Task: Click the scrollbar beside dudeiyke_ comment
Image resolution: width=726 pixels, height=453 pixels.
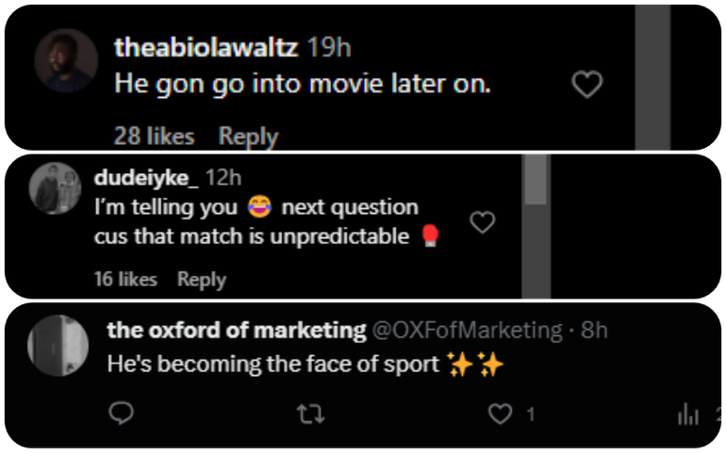Action: (x=536, y=226)
